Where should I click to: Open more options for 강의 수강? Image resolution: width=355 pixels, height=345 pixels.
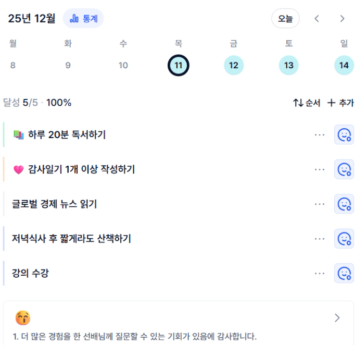pyautogui.click(x=320, y=273)
